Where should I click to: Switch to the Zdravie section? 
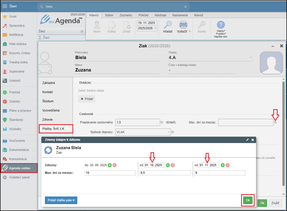tap(47, 120)
